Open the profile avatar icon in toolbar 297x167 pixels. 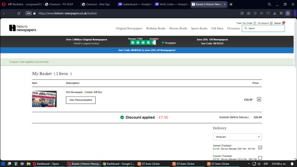[288, 13]
